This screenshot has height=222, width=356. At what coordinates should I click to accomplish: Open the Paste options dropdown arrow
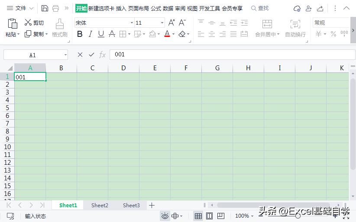click(18, 34)
